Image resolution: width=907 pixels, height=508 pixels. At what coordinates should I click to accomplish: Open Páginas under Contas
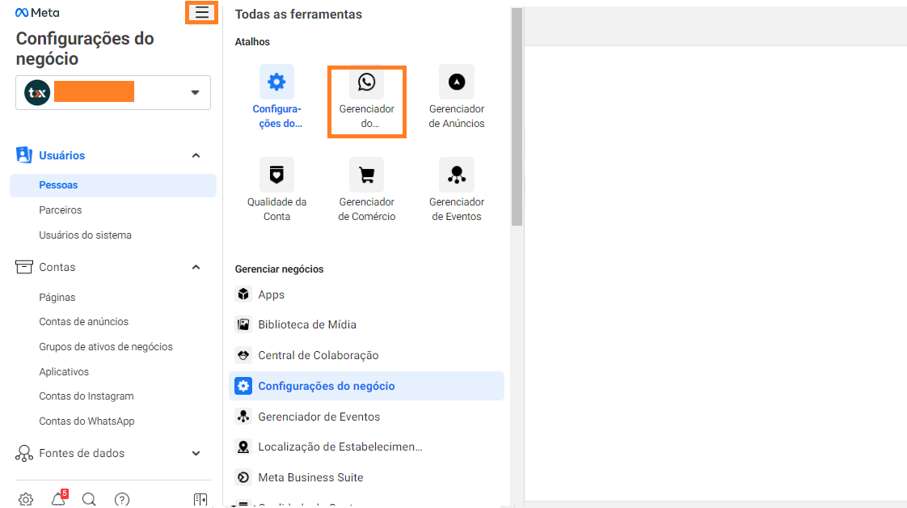57,298
